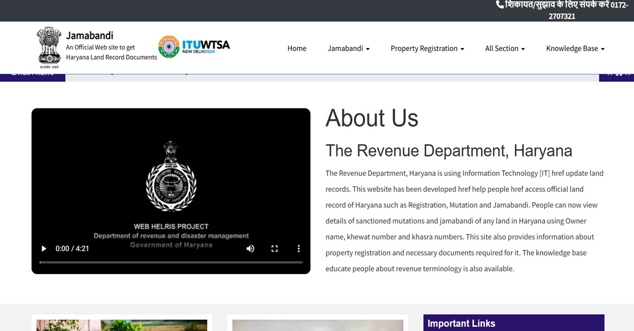Click the phone icon in top bar
This screenshot has width=634, height=331.
click(x=500, y=5)
